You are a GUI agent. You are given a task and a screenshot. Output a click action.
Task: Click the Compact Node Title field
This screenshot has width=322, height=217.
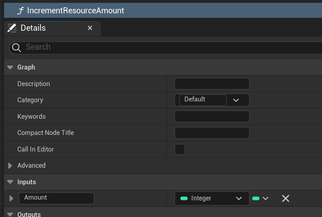[x=212, y=133]
